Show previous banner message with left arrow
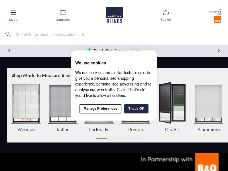228x171 pixels. [9, 51]
